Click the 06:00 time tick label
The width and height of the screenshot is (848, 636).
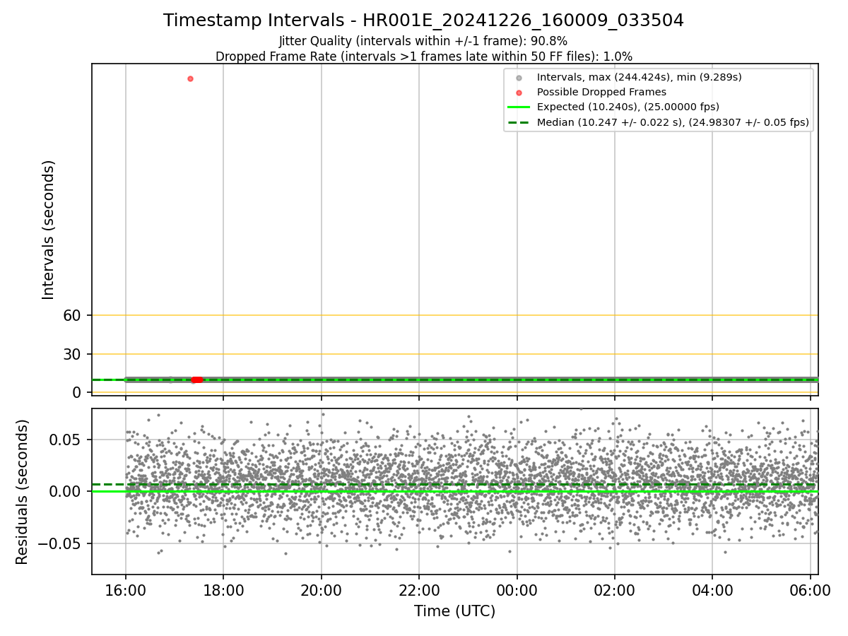click(810, 589)
